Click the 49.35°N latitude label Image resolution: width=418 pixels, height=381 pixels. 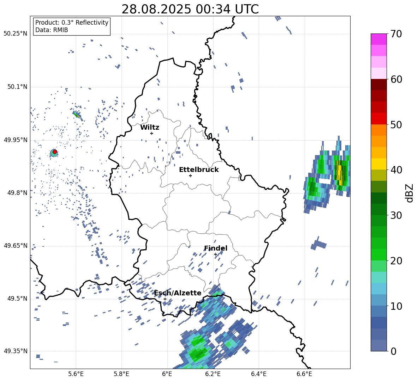(15, 351)
